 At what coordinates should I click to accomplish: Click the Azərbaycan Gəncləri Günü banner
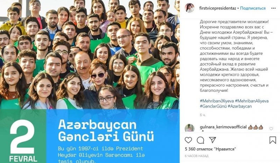pos(90,136)
